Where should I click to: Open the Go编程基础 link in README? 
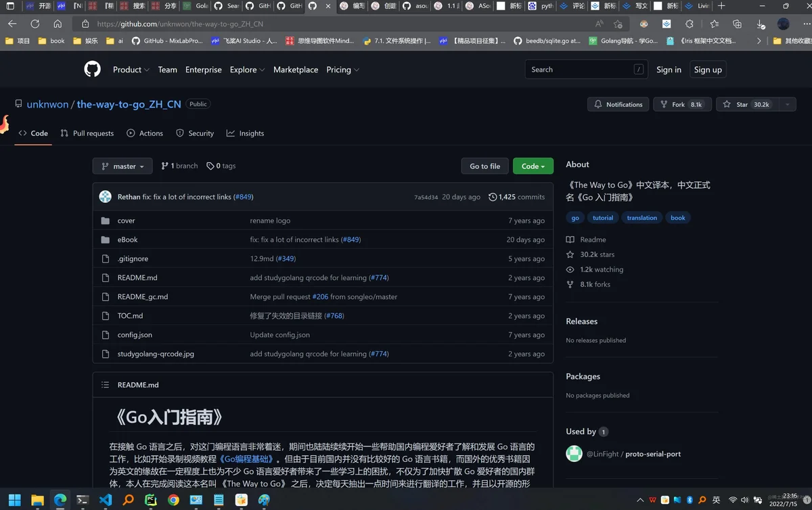click(247, 459)
